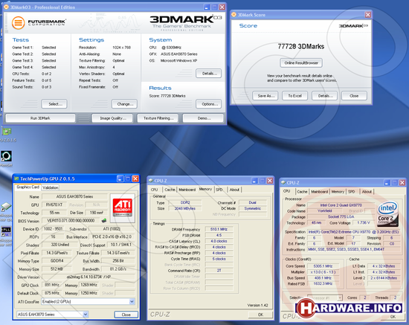This screenshot has height=325, width=409.
Task: Close the 3DMark Score window
Action: click(x=368, y=15)
